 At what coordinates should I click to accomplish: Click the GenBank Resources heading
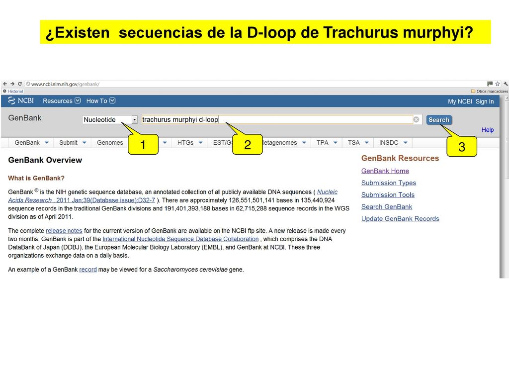tap(400, 158)
